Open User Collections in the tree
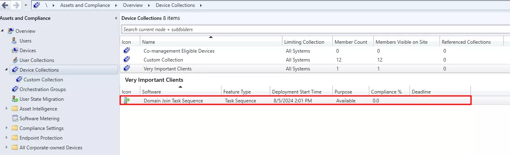 [37, 60]
